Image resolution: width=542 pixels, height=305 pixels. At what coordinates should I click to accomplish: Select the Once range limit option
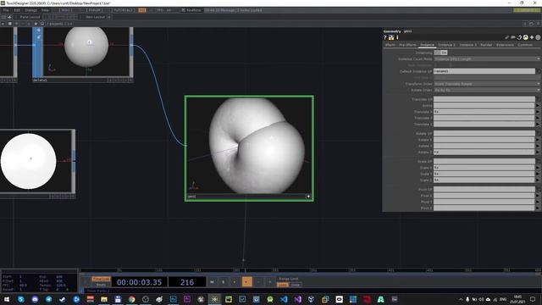[296, 285]
